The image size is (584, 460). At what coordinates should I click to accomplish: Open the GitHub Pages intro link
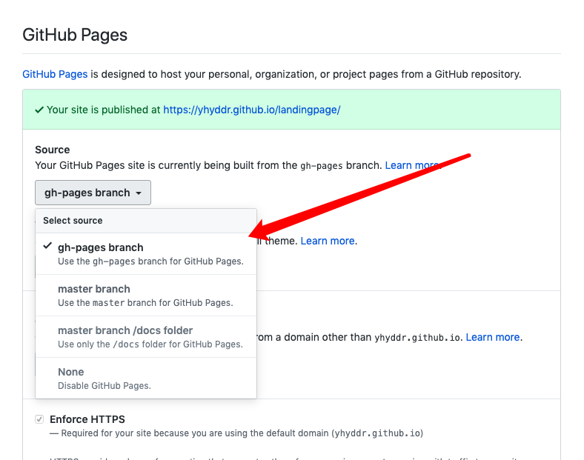55,74
